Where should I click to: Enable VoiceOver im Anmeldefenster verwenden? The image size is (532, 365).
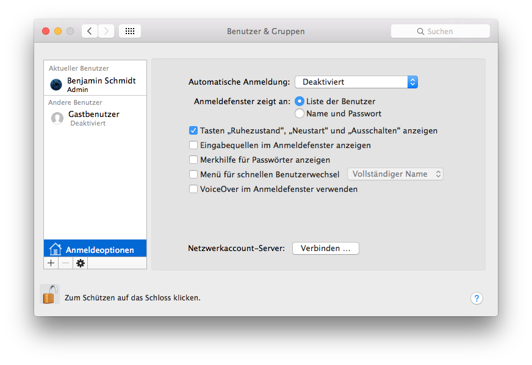click(193, 189)
